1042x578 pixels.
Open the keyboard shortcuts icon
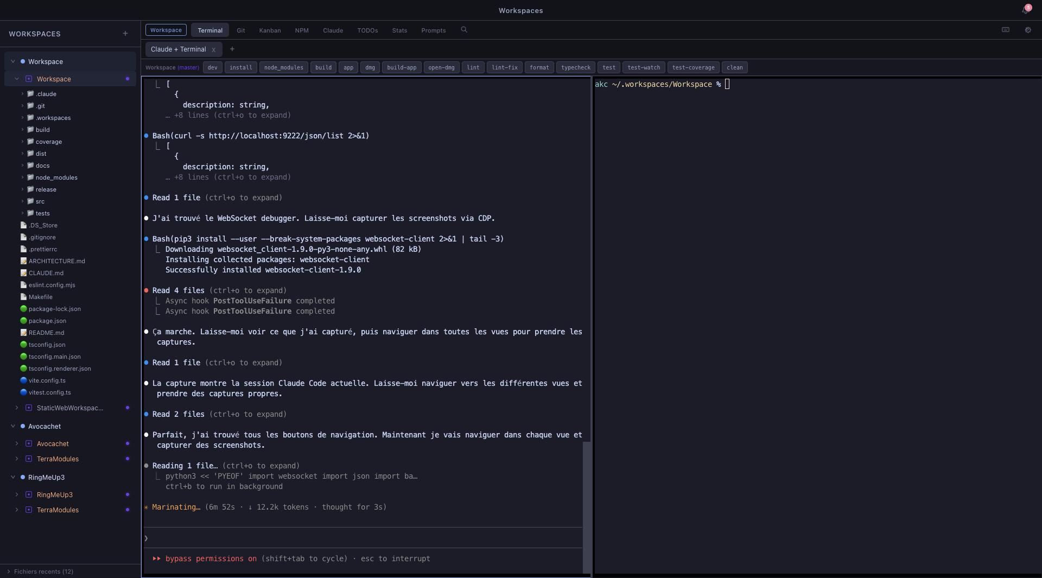click(1006, 30)
